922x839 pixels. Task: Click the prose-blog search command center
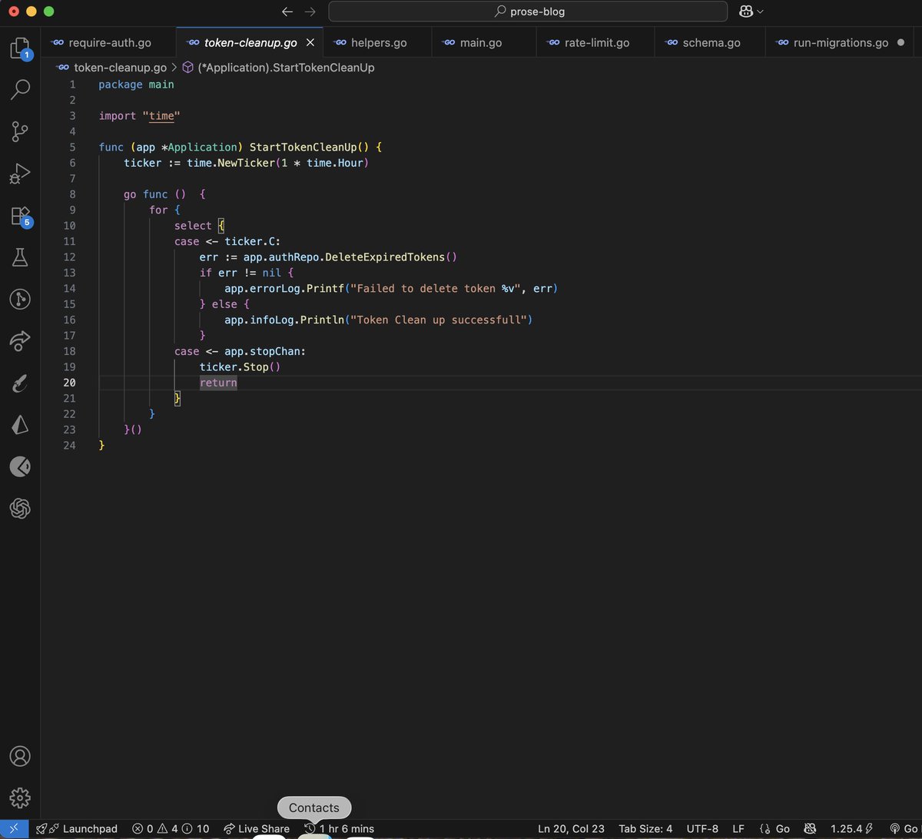coord(528,12)
